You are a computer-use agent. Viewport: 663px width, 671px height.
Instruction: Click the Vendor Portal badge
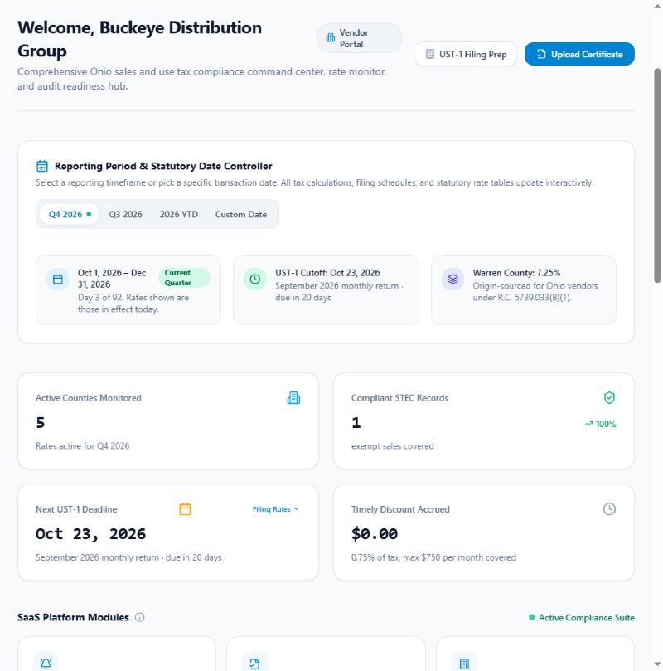[x=359, y=38]
